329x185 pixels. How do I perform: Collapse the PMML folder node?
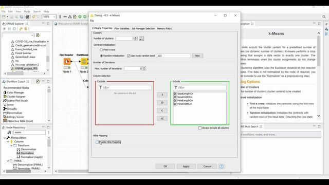click(8, 161)
